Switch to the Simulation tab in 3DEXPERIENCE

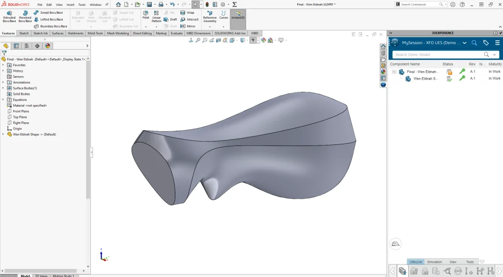pyautogui.click(x=434, y=262)
